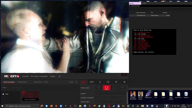
Task: Open the Saints Row 2 desktop shortcut
Action: click(x=148, y=95)
